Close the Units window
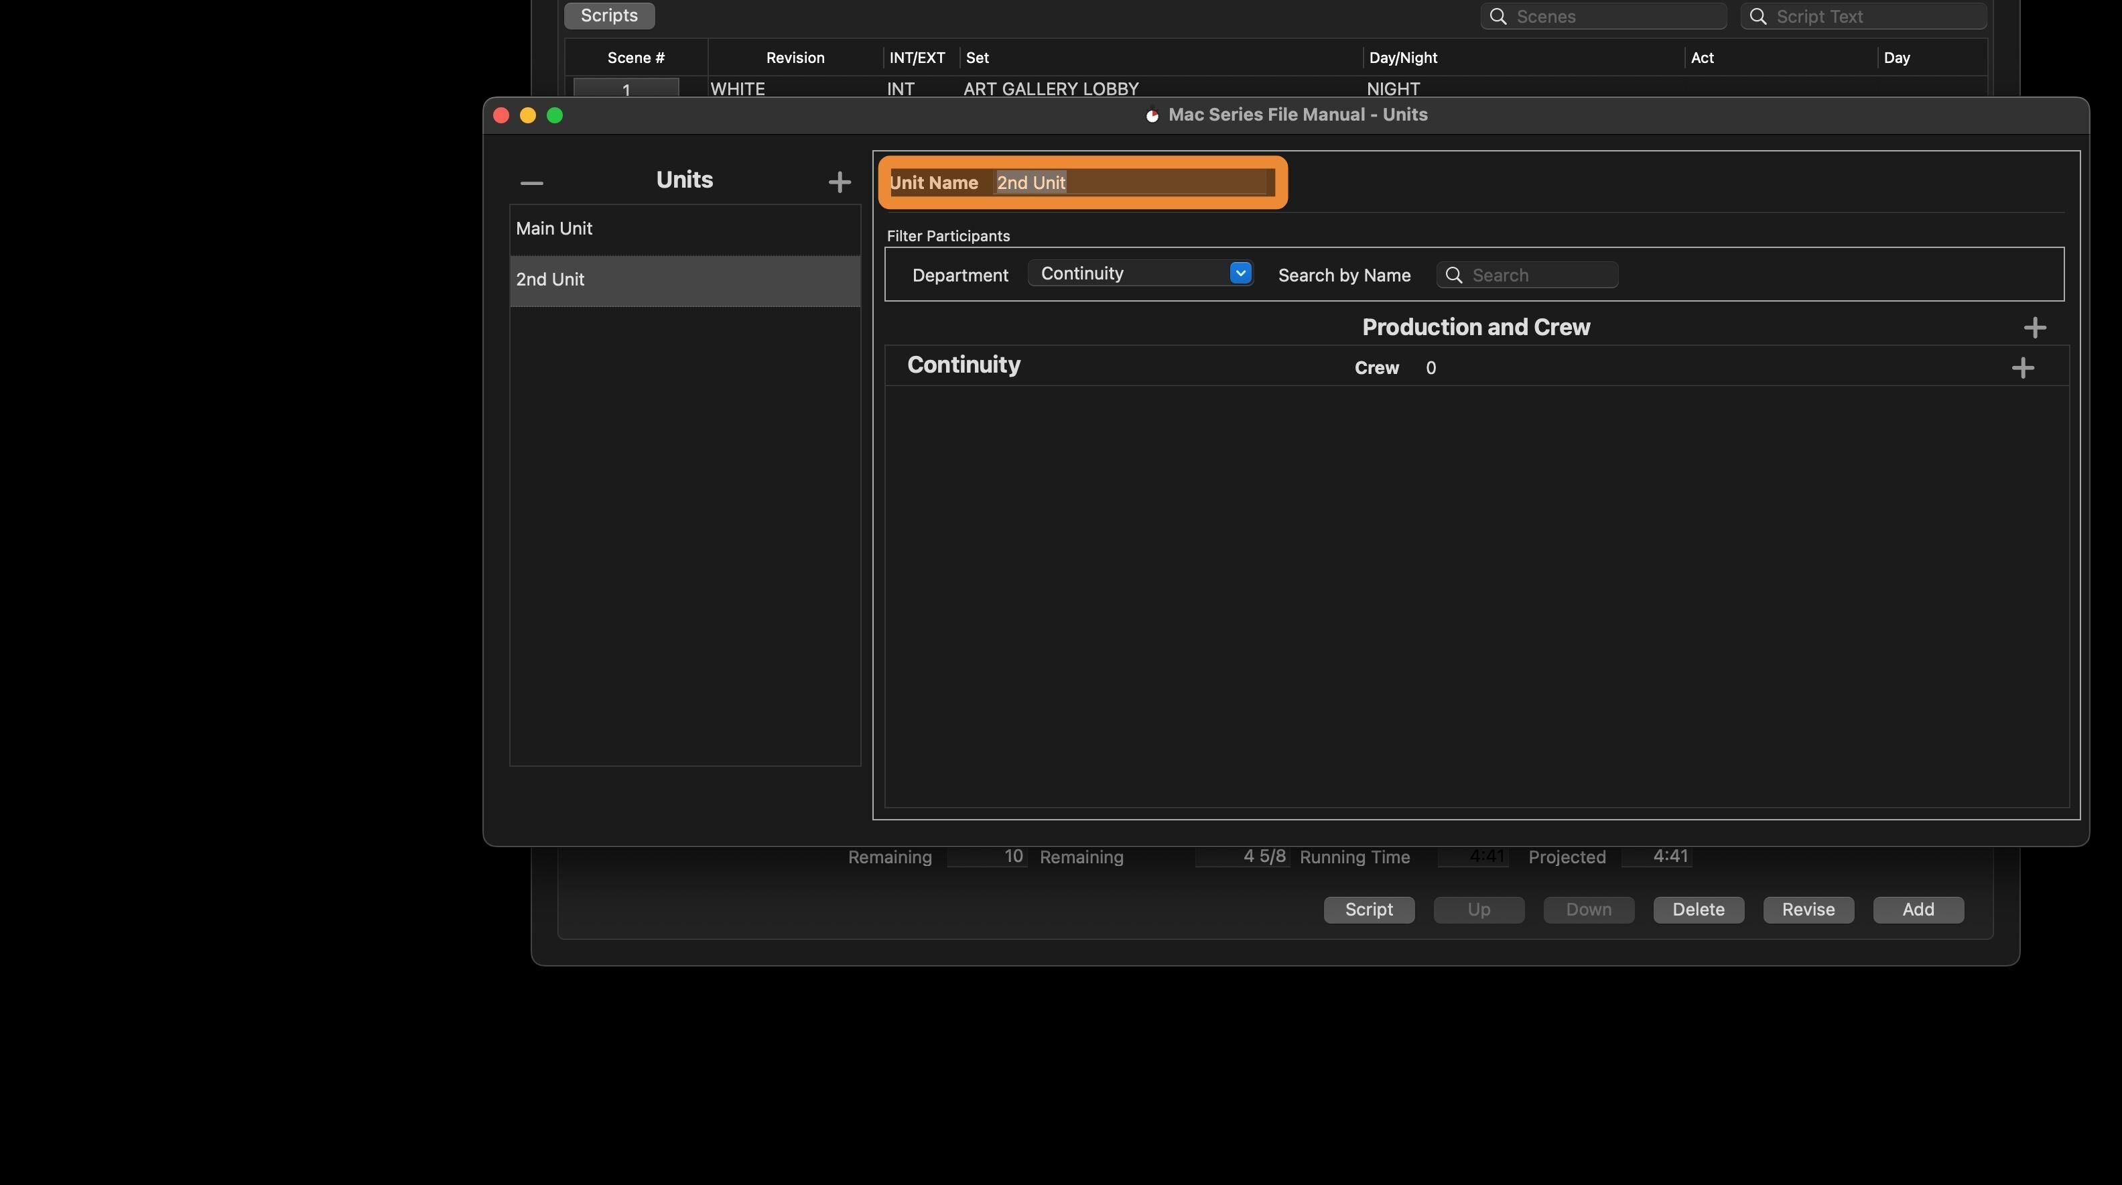 pyautogui.click(x=501, y=115)
